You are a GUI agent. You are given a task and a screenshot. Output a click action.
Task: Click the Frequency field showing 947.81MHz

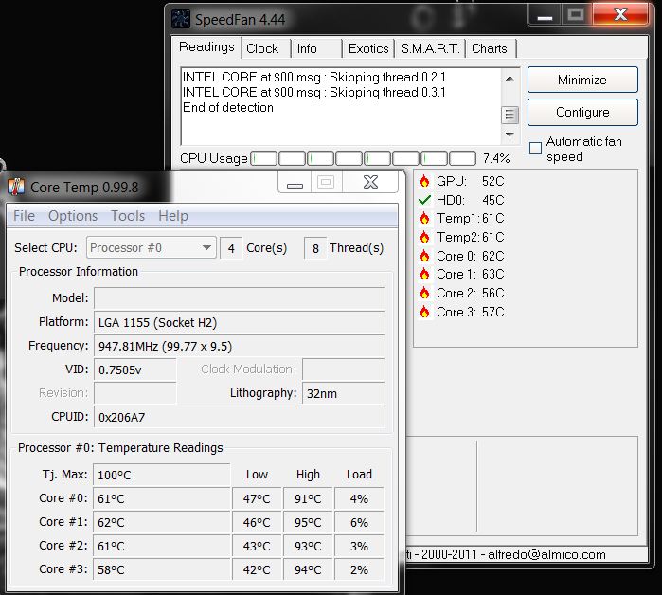pos(239,346)
